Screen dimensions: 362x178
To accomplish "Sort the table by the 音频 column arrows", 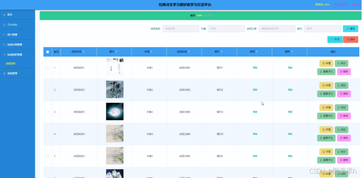I will pyautogui.click(x=257, y=52).
